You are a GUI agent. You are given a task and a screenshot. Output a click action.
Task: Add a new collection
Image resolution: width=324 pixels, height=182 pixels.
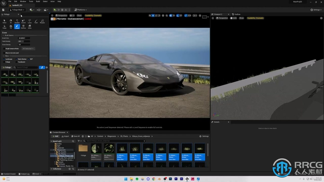(70, 169)
